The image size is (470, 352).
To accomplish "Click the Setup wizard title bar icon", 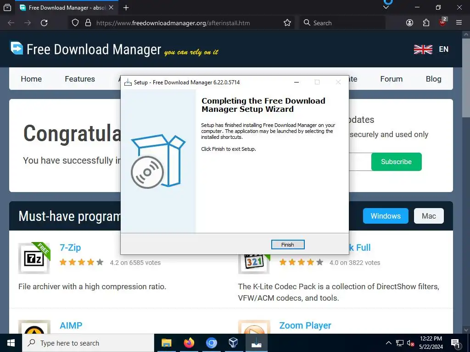I will pyautogui.click(x=128, y=82).
